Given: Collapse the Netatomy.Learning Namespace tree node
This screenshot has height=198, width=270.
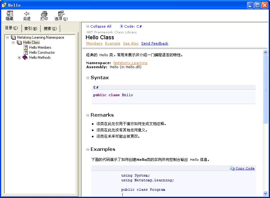Looking at the screenshot, I should 7,37.
